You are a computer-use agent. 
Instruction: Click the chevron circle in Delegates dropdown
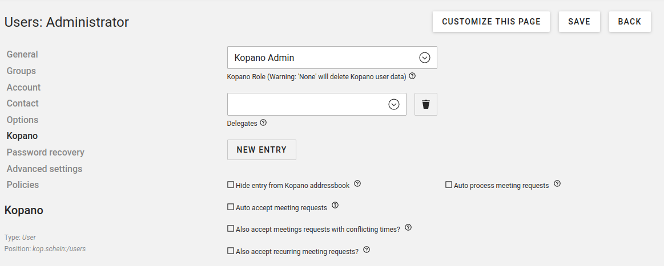[395, 104]
